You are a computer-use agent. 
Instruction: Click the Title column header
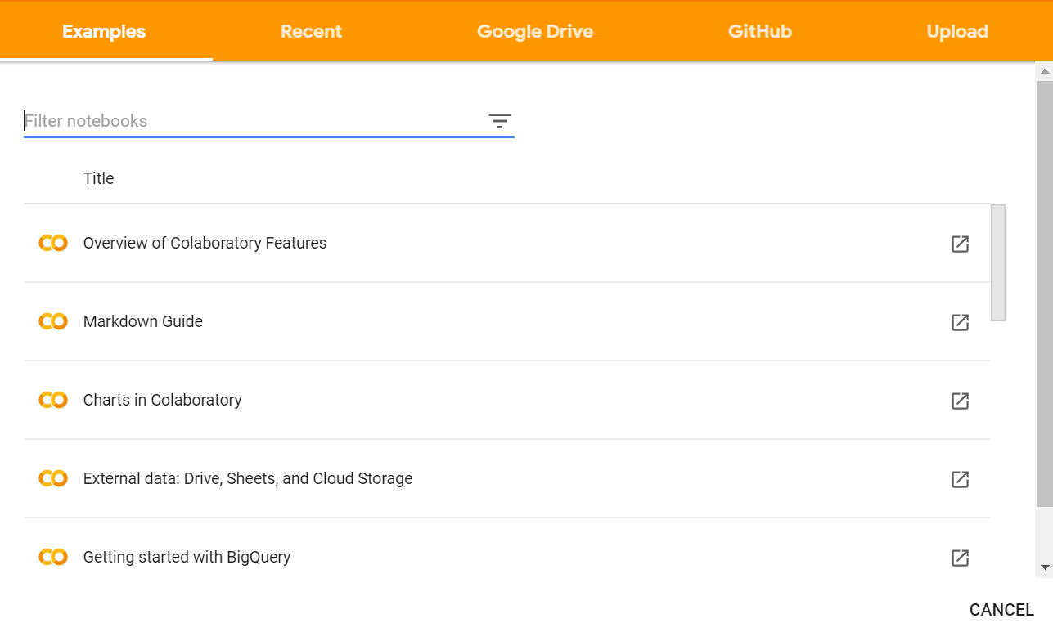tap(98, 178)
